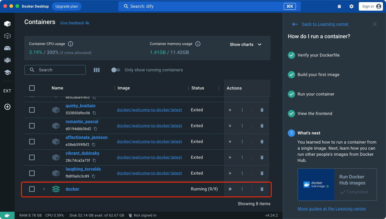
Task: Open more actions for vibrant_dubinsky
Action: 242,157
